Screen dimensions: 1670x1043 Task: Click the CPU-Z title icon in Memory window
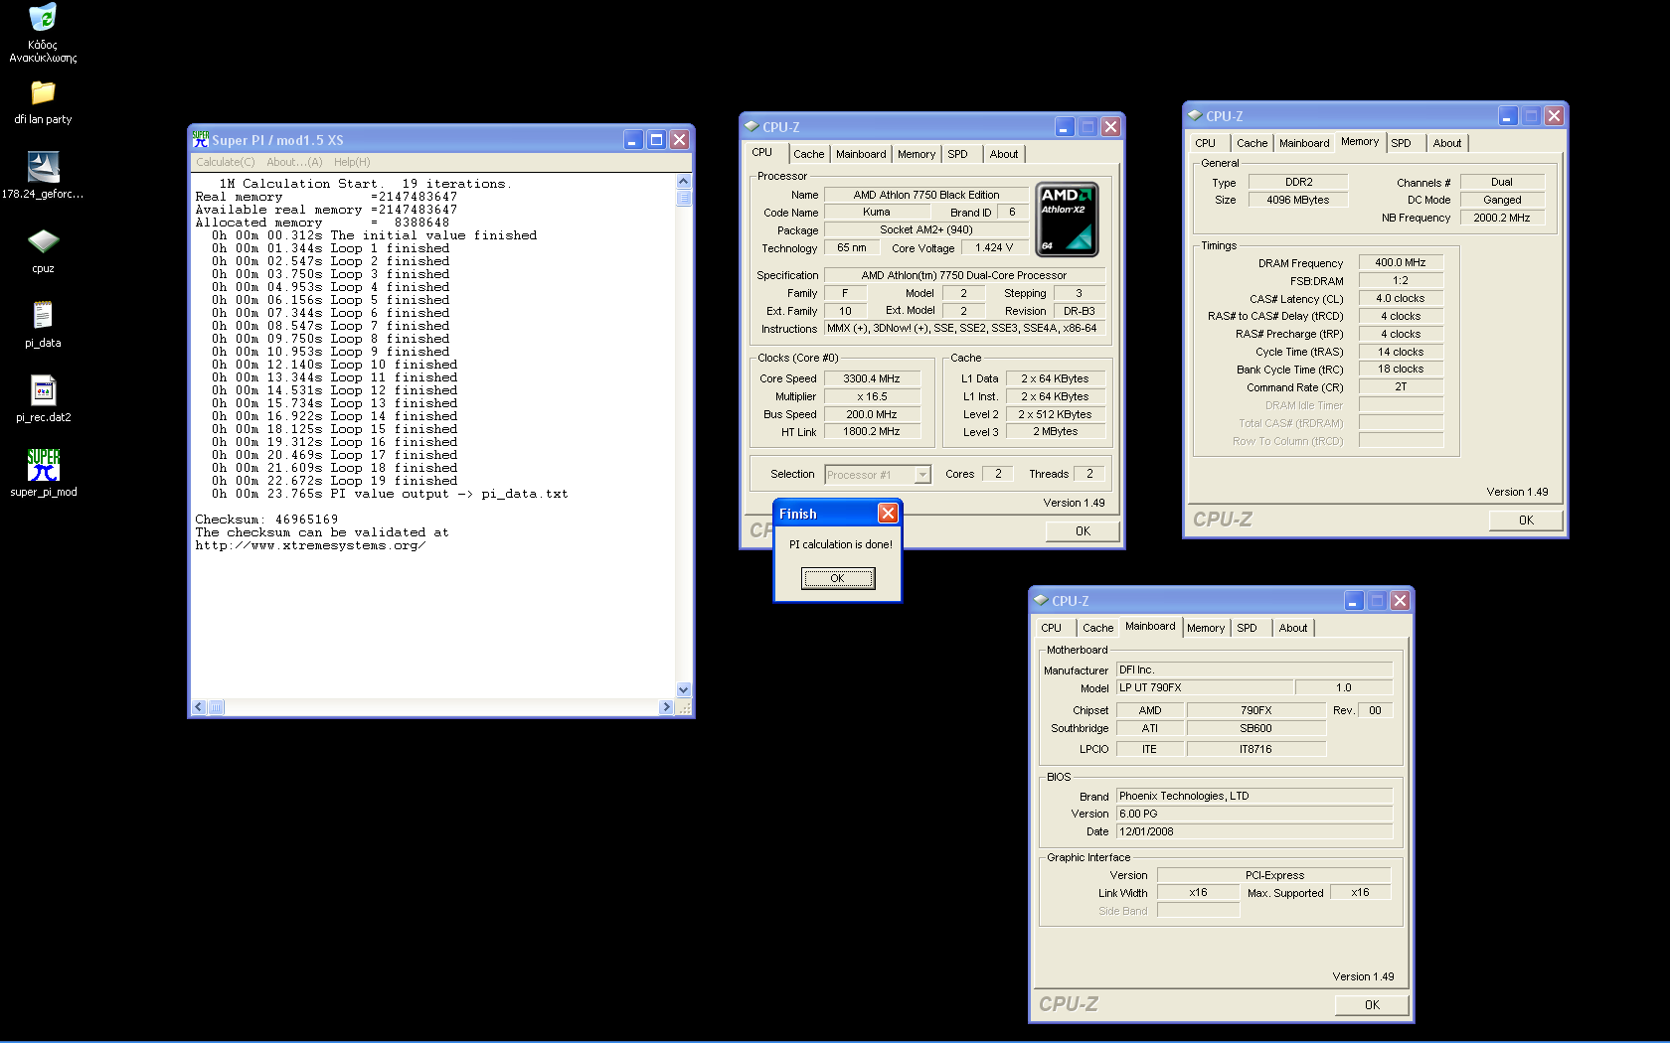pyautogui.click(x=1195, y=116)
